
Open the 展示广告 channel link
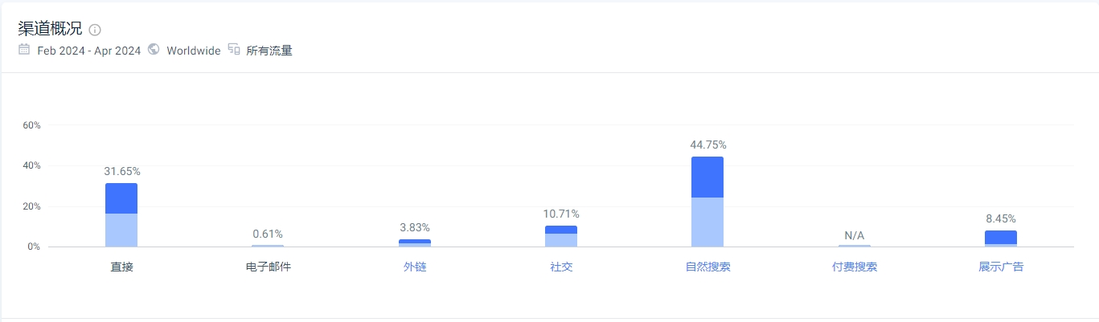click(1001, 267)
